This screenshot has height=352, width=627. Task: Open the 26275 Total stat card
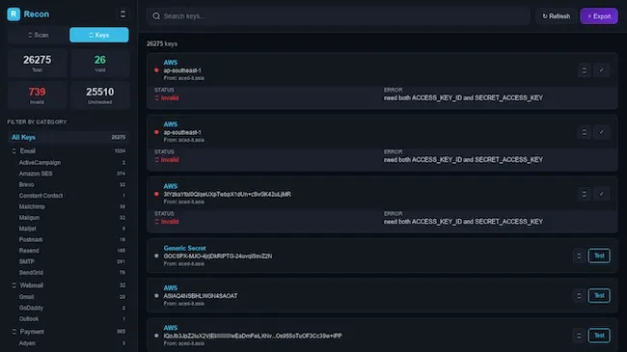pyautogui.click(x=37, y=64)
